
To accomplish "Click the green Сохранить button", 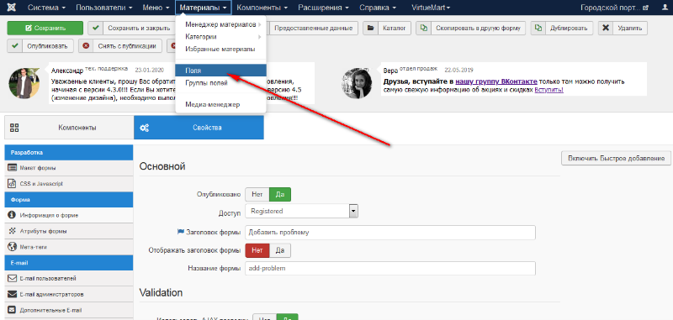I will pyautogui.click(x=45, y=28).
